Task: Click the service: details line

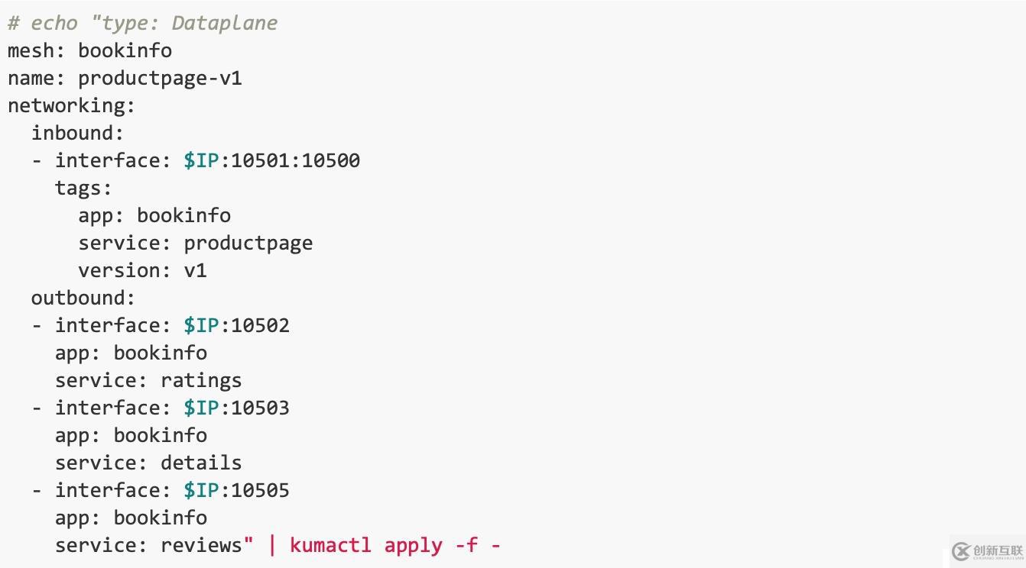Action: pyautogui.click(x=148, y=463)
